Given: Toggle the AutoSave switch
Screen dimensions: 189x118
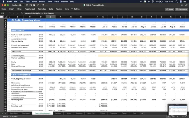Looking at the screenshot, I should coord(21,5).
